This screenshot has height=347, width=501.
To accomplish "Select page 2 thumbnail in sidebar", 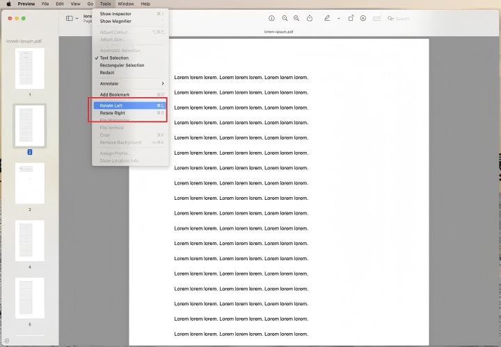I will (x=30, y=126).
